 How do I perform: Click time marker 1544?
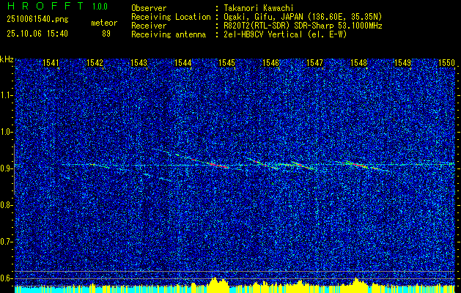(183, 63)
